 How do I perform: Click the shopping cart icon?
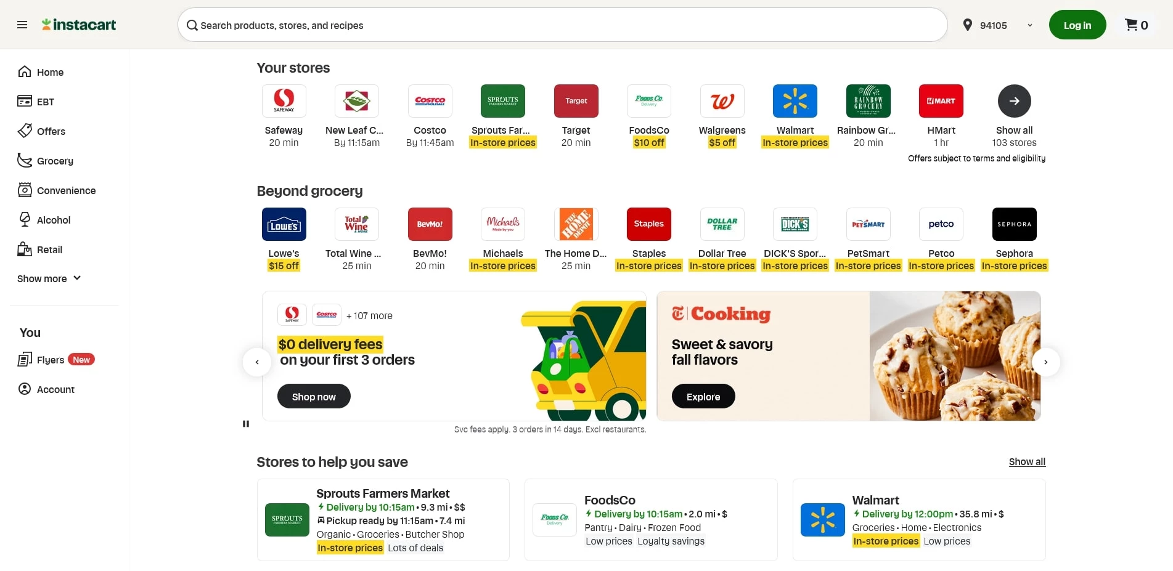point(1132,25)
